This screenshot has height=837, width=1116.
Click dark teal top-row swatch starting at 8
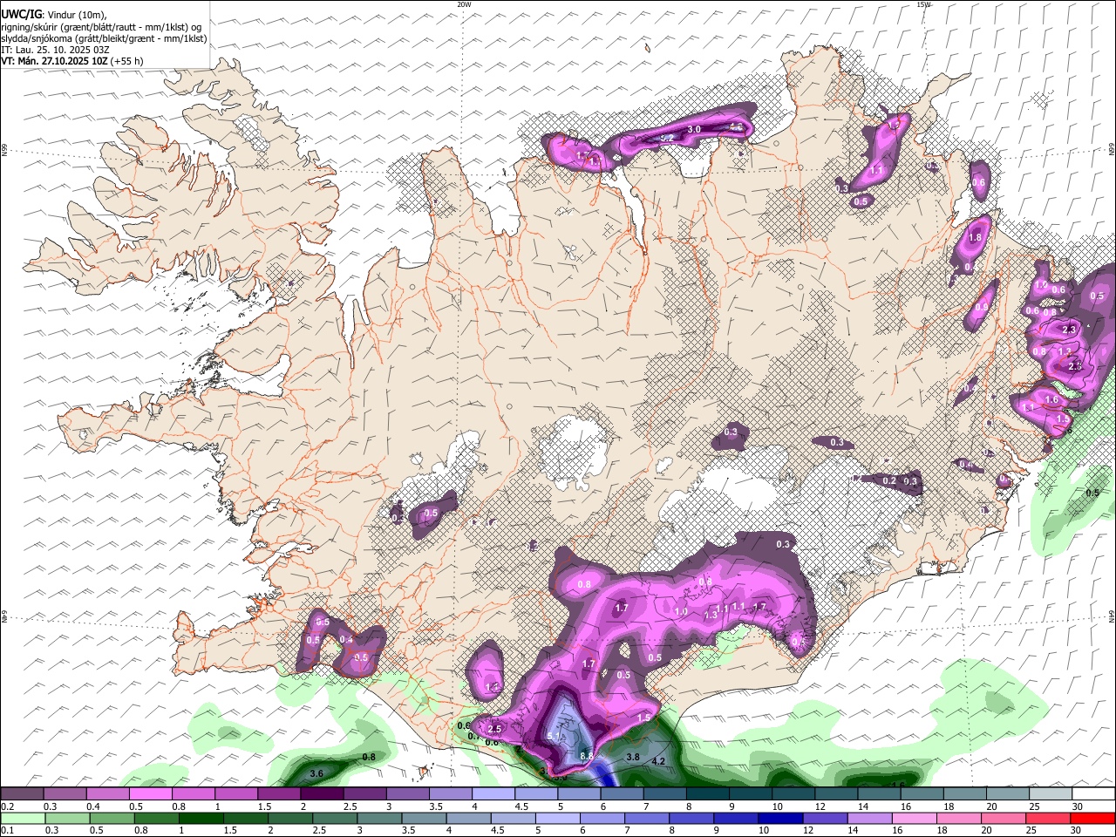point(708,794)
